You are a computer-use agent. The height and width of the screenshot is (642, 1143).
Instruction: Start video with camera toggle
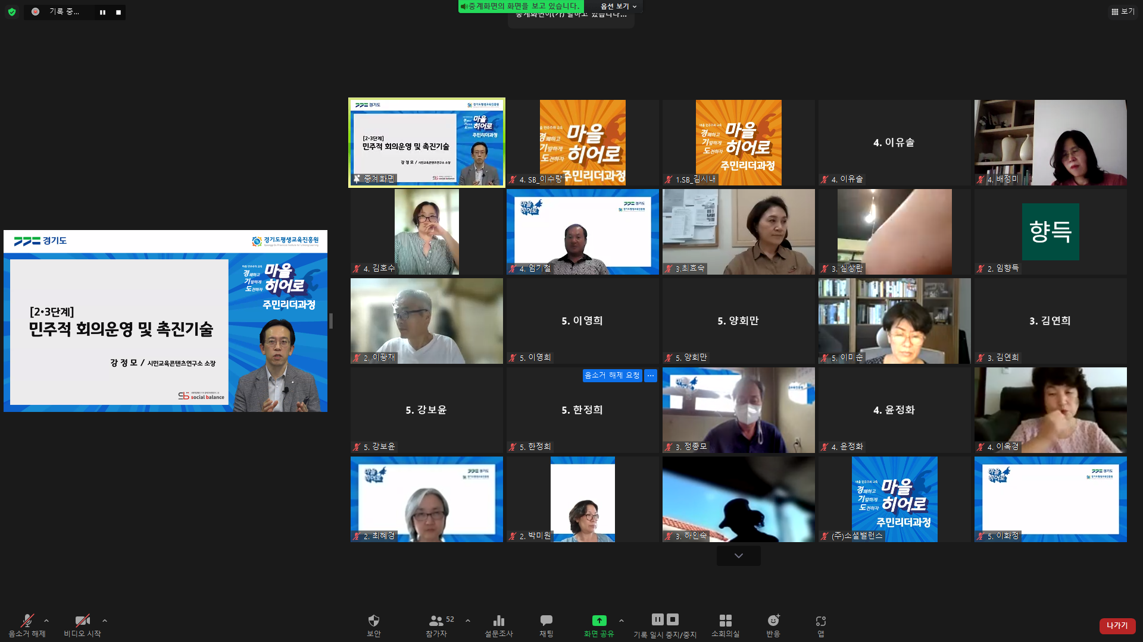tap(82, 621)
